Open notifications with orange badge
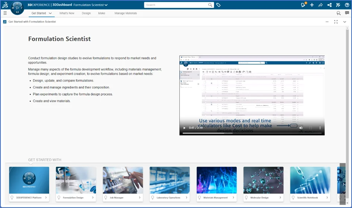The height and width of the screenshot is (208, 352). point(303,5)
